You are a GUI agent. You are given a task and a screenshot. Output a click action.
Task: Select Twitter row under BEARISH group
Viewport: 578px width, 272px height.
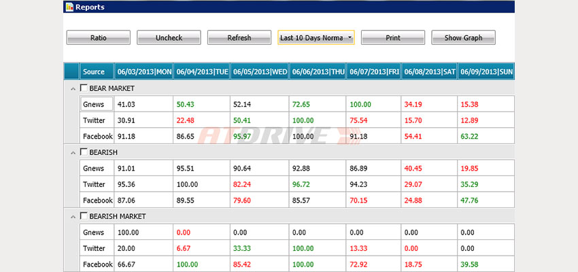[x=297, y=184]
